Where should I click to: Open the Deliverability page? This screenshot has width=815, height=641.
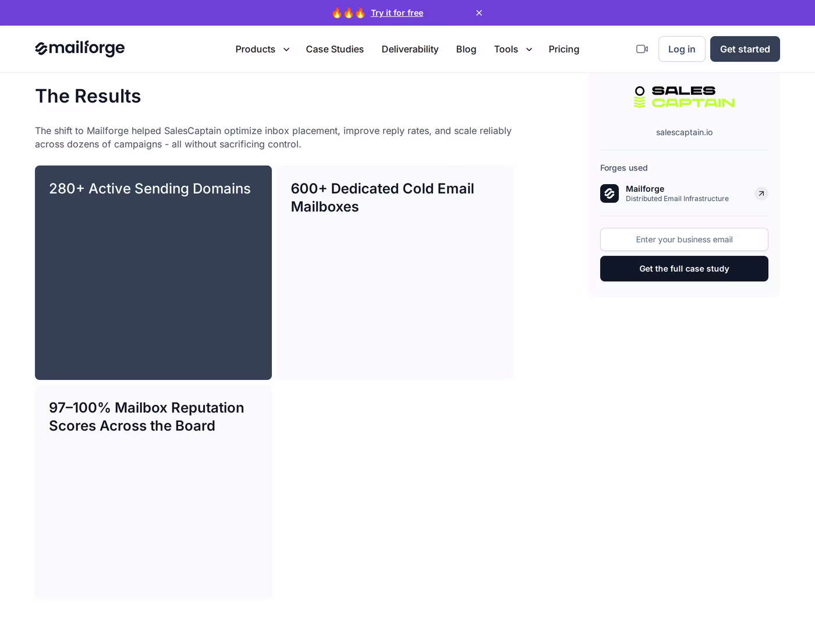click(x=410, y=50)
